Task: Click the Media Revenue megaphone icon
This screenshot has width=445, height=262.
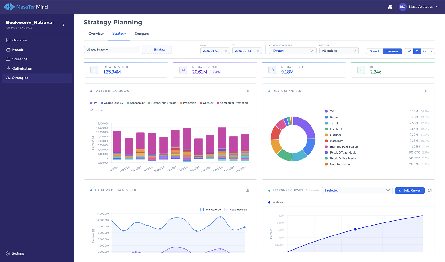Action: (183, 70)
